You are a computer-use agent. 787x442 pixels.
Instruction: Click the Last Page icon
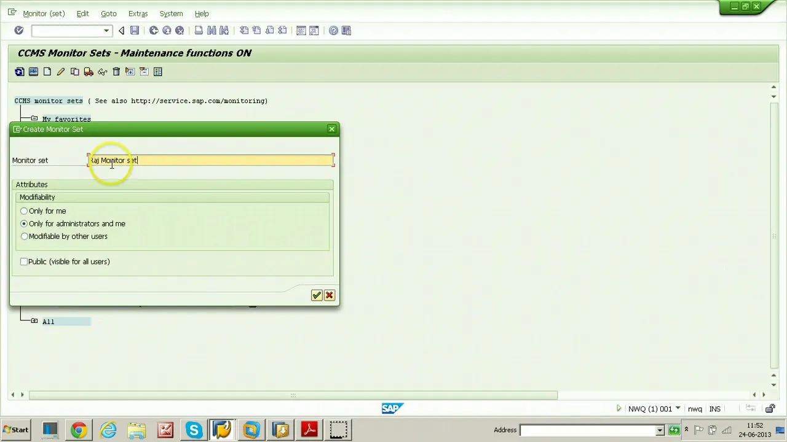(x=282, y=30)
